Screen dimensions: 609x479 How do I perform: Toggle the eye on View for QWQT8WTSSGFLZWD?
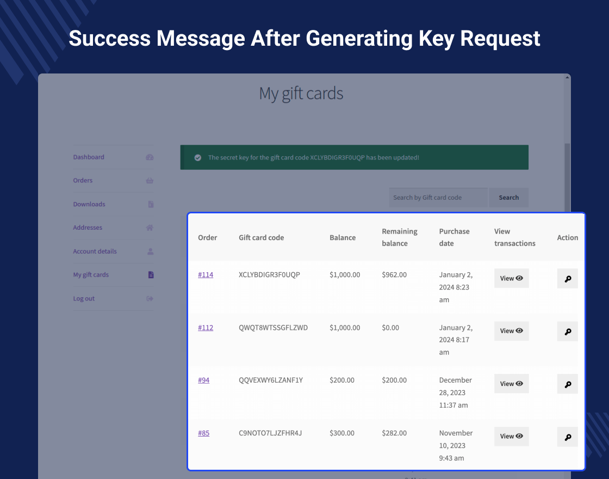pyautogui.click(x=518, y=330)
